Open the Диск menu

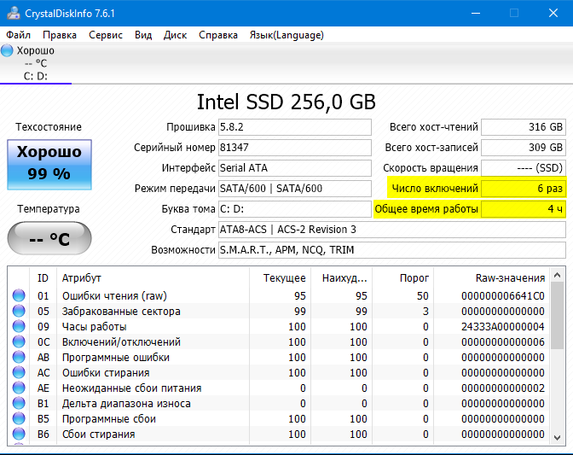pos(175,35)
